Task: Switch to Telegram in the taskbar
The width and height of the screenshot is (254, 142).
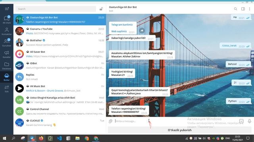Action: click(x=32, y=138)
